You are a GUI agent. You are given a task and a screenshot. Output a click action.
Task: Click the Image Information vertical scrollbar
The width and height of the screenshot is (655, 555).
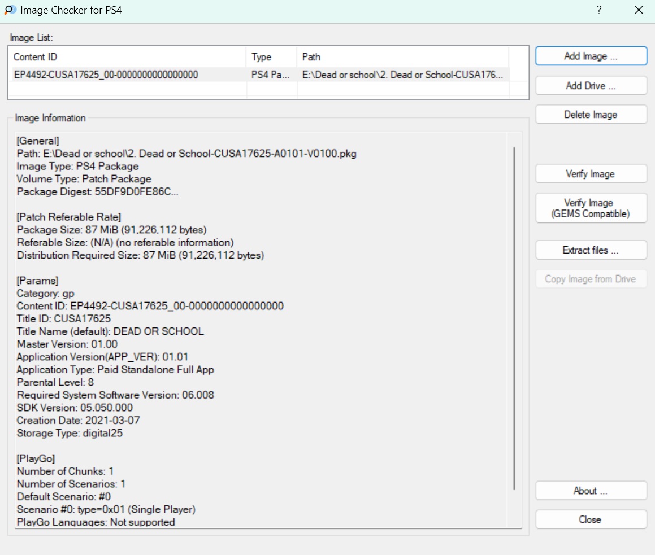click(x=514, y=316)
